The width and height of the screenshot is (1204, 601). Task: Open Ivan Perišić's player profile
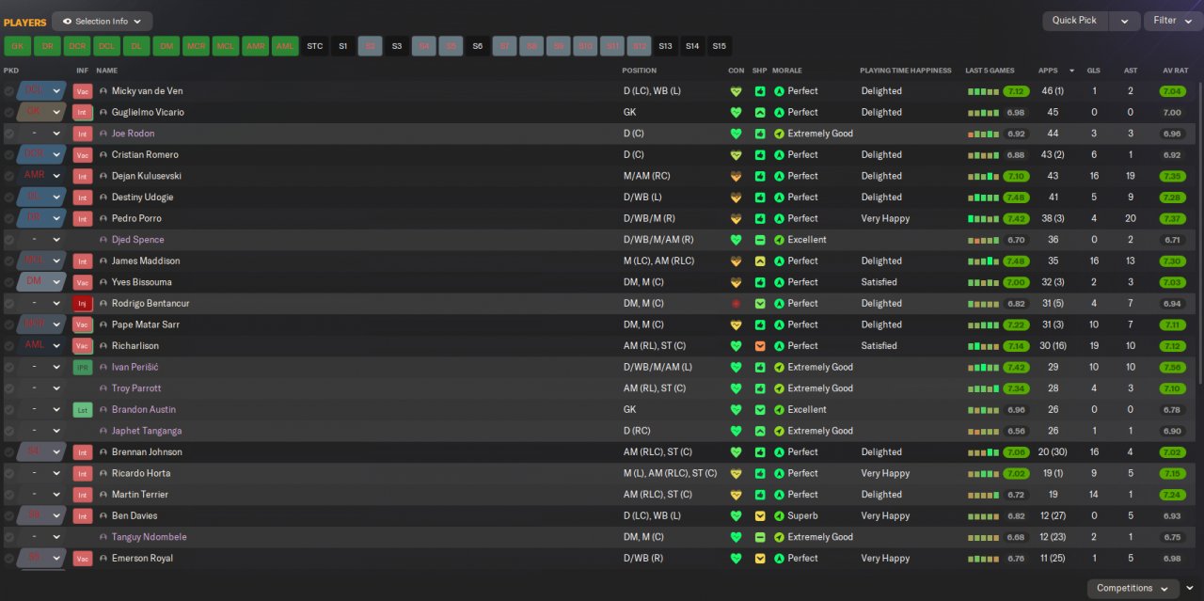coord(134,368)
